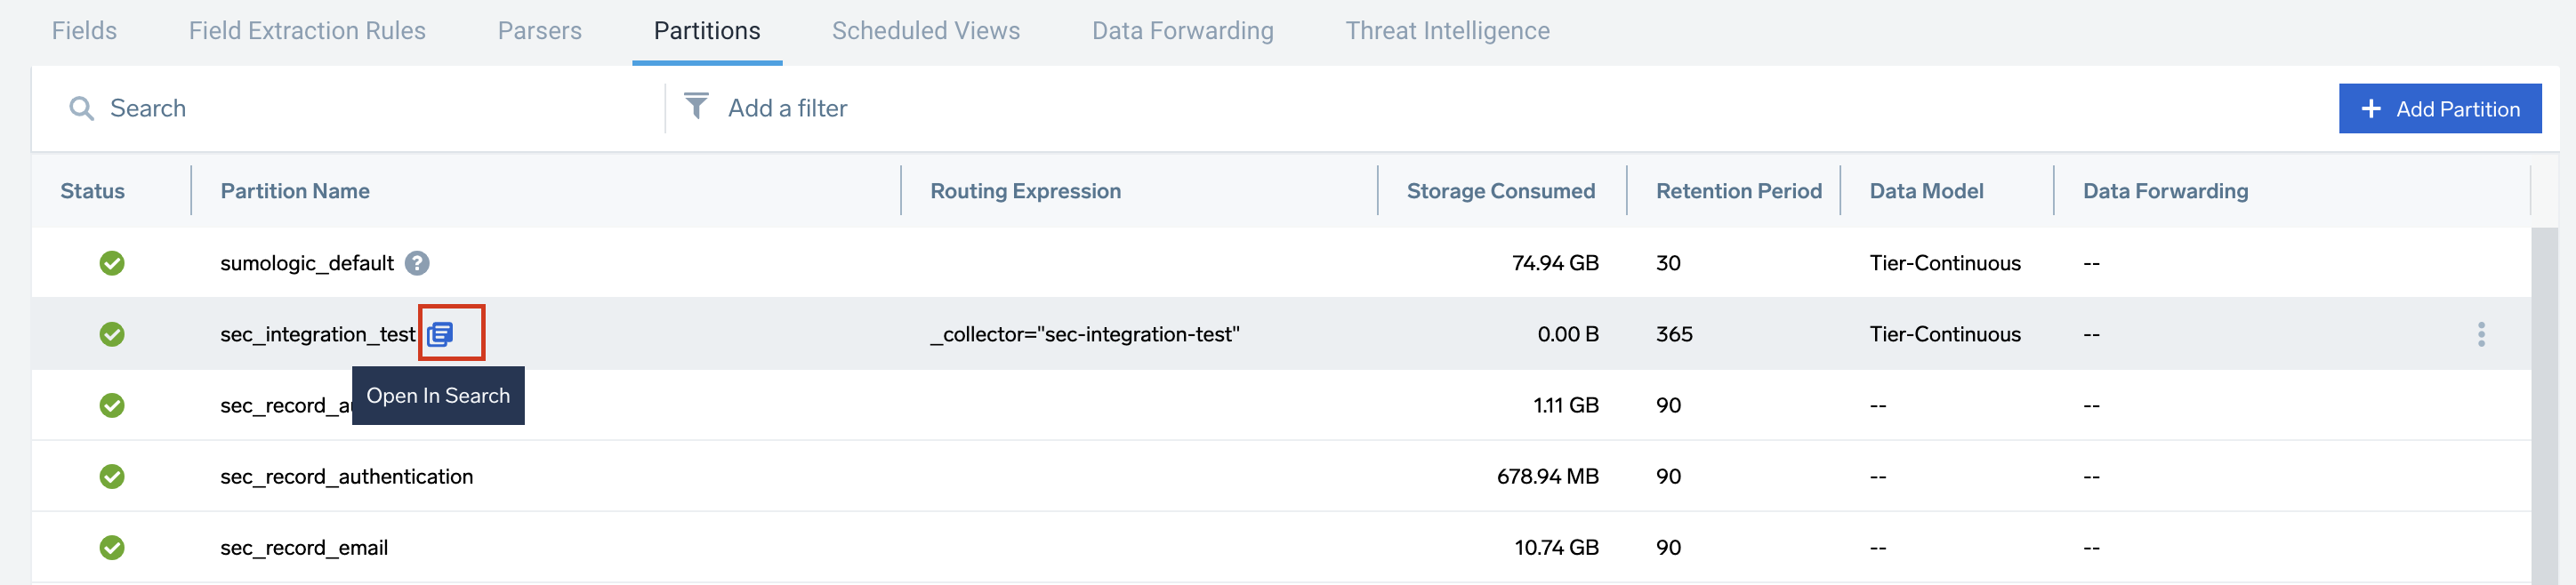The image size is (2576, 585).
Task: Click the green status icon for sec_integration_test
Action: pyautogui.click(x=112, y=334)
